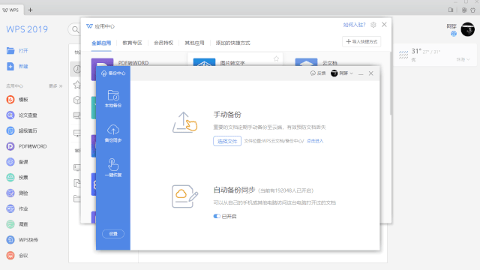
Task: Click the 手动备份 heading
Action: (227, 115)
